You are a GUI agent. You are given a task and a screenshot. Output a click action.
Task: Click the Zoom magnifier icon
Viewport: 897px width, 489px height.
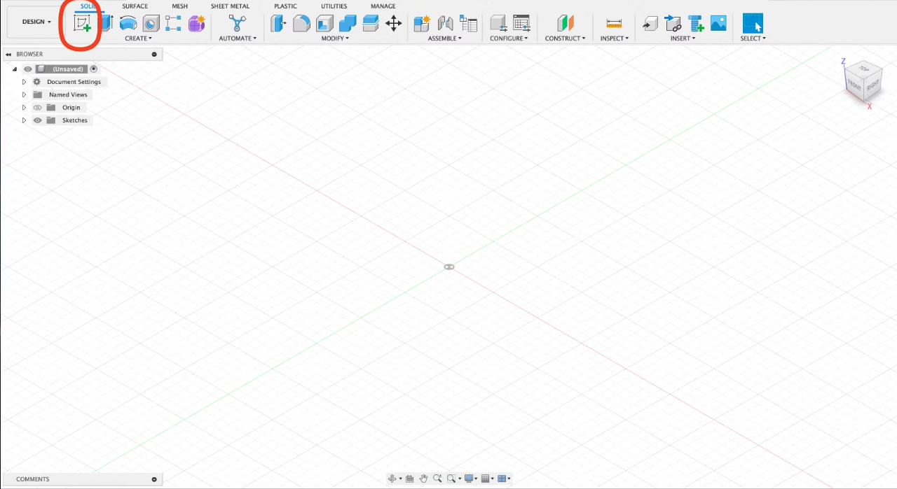(437, 479)
